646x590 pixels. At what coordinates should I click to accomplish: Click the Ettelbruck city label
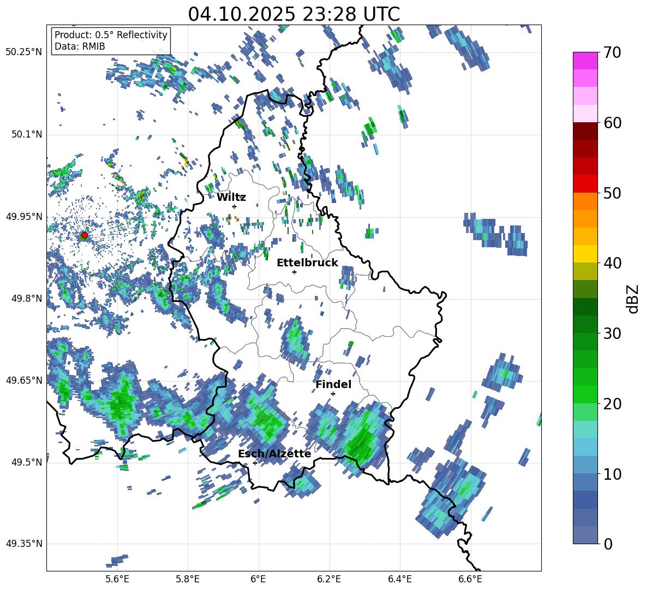click(307, 263)
